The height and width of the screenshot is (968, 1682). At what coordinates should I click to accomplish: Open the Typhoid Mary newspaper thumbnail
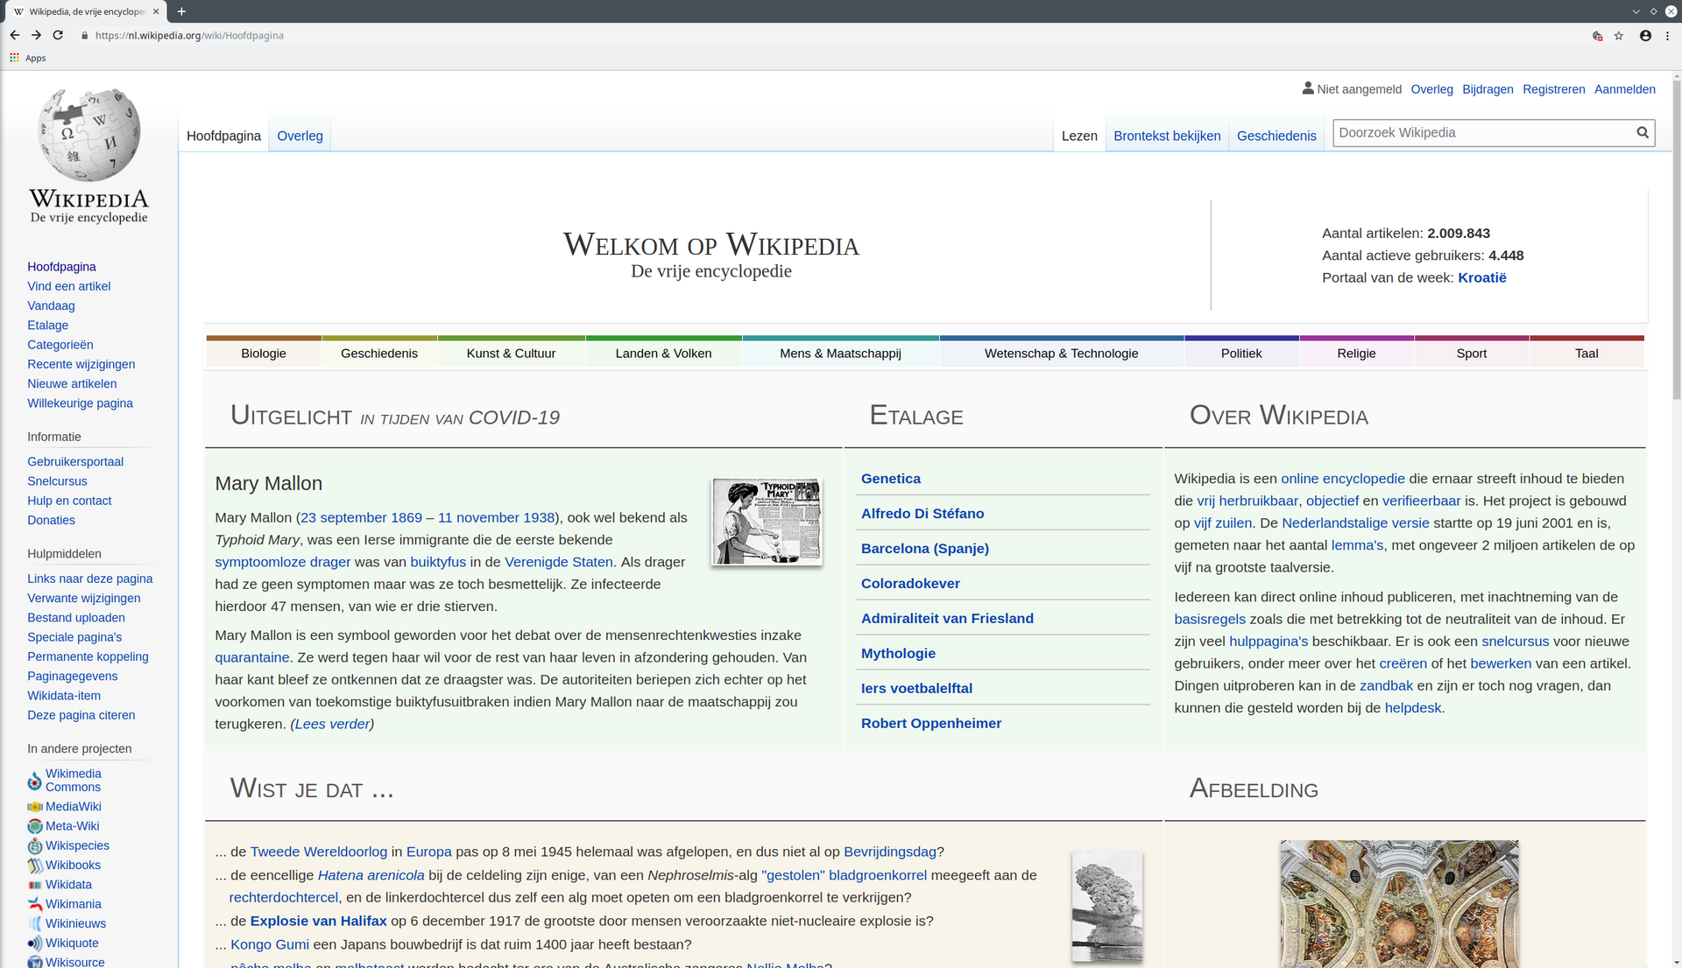click(767, 522)
